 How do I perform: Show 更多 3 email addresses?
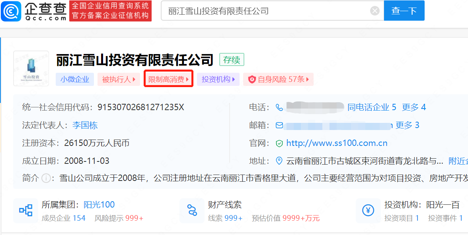[x=408, y=125]
